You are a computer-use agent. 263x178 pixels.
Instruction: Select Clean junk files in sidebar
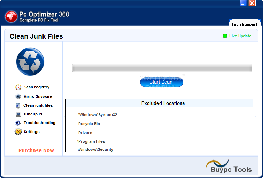[38, 105]
